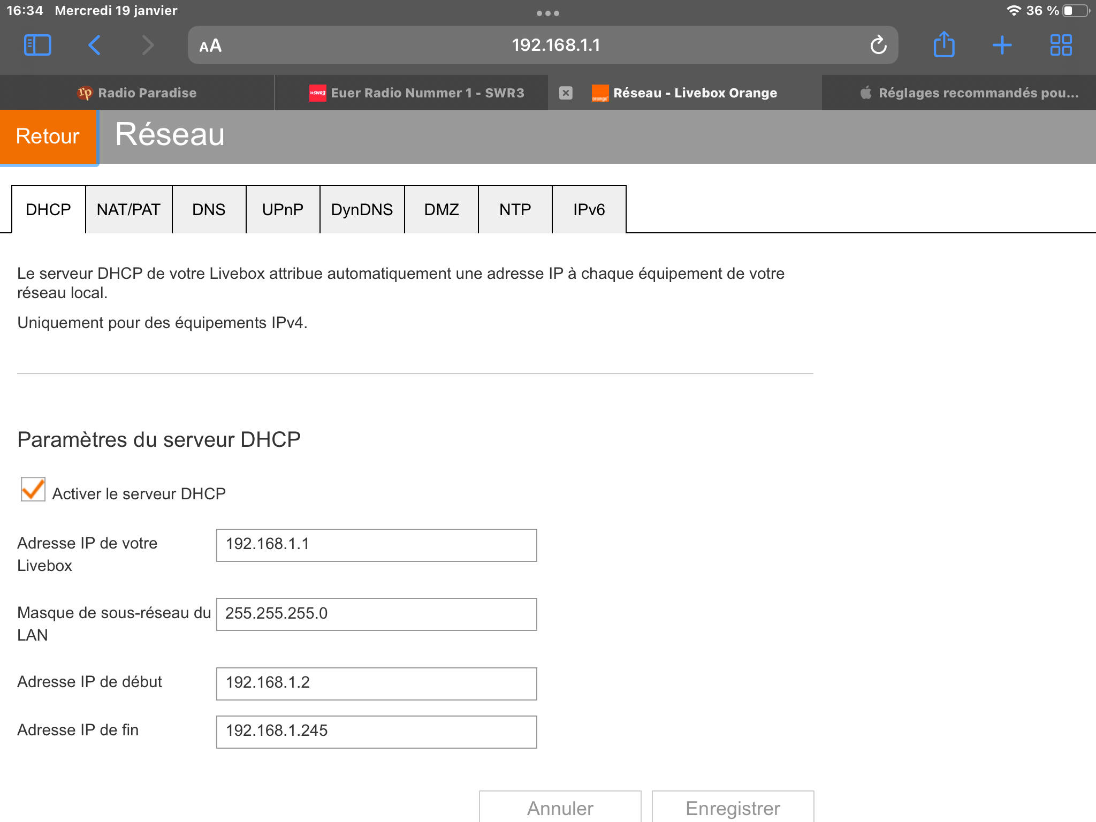The image size is (1096, 822).
Task: Select the IPv6 tab
Action: tap(589, 210)
